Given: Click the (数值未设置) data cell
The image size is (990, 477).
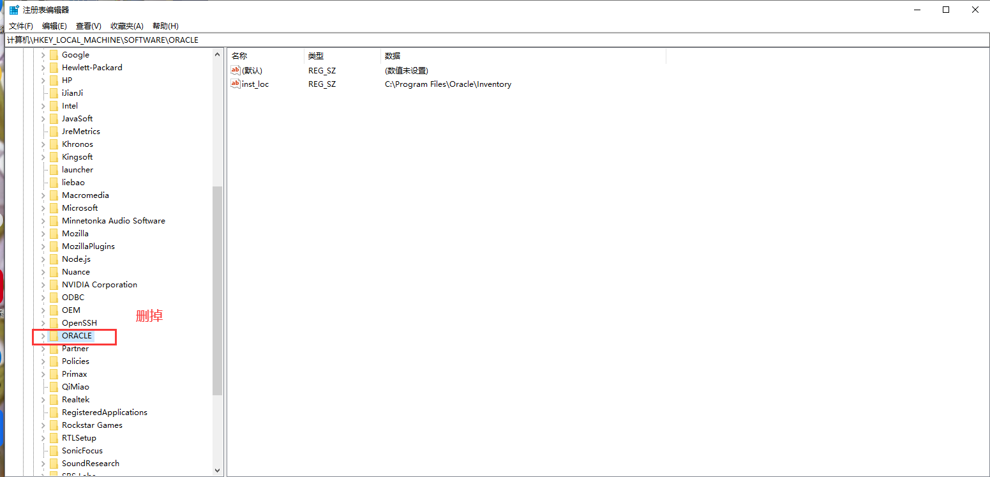Looking at the screenshot, I should pyautogui.click(x=407, y=71).
